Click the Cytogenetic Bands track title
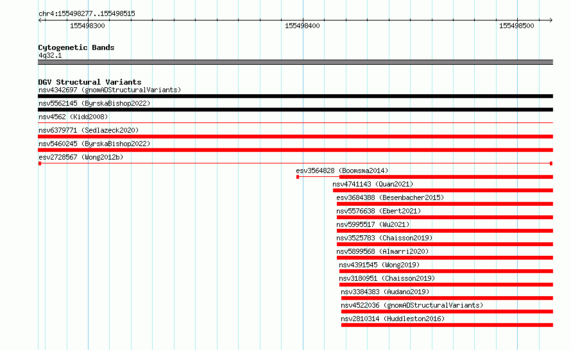This screenshot has height=350, width=571. (76, 47)
